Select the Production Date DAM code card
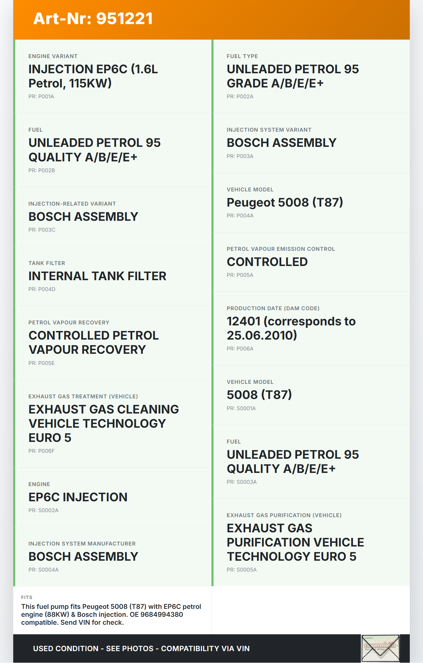Image resolution: width=423 pixels, height=663 pixels. [311, 328]
